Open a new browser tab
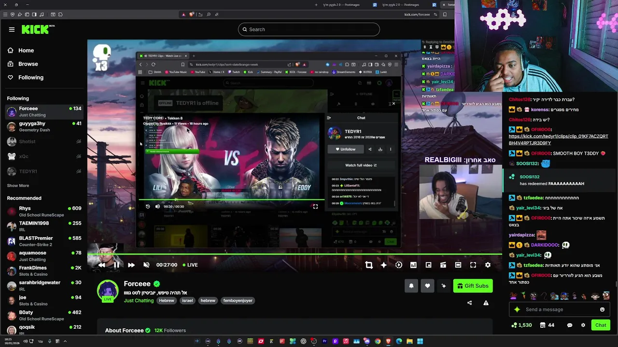618x347 pixels. click(316, 5)
